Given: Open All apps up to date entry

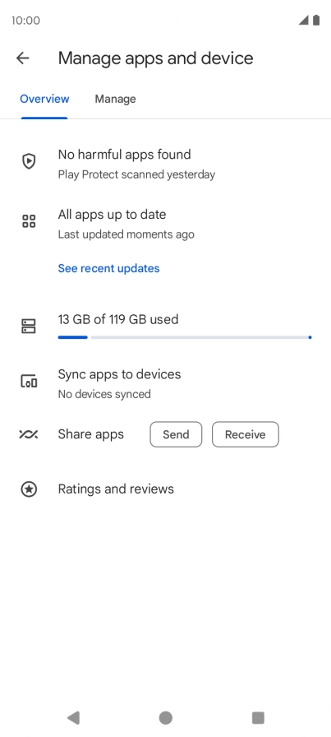Looking at the screenshot, I should tap(165, 224).
